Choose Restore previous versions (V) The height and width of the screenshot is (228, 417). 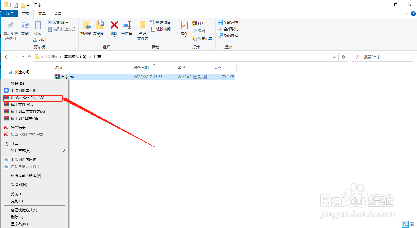pos(35,176)
